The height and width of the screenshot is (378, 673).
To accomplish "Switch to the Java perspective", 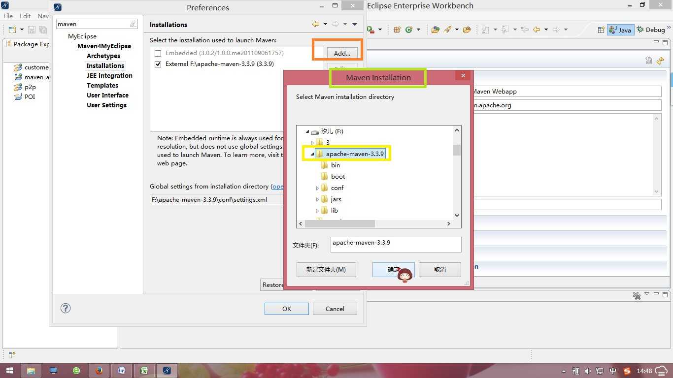I will coord(620,30).
